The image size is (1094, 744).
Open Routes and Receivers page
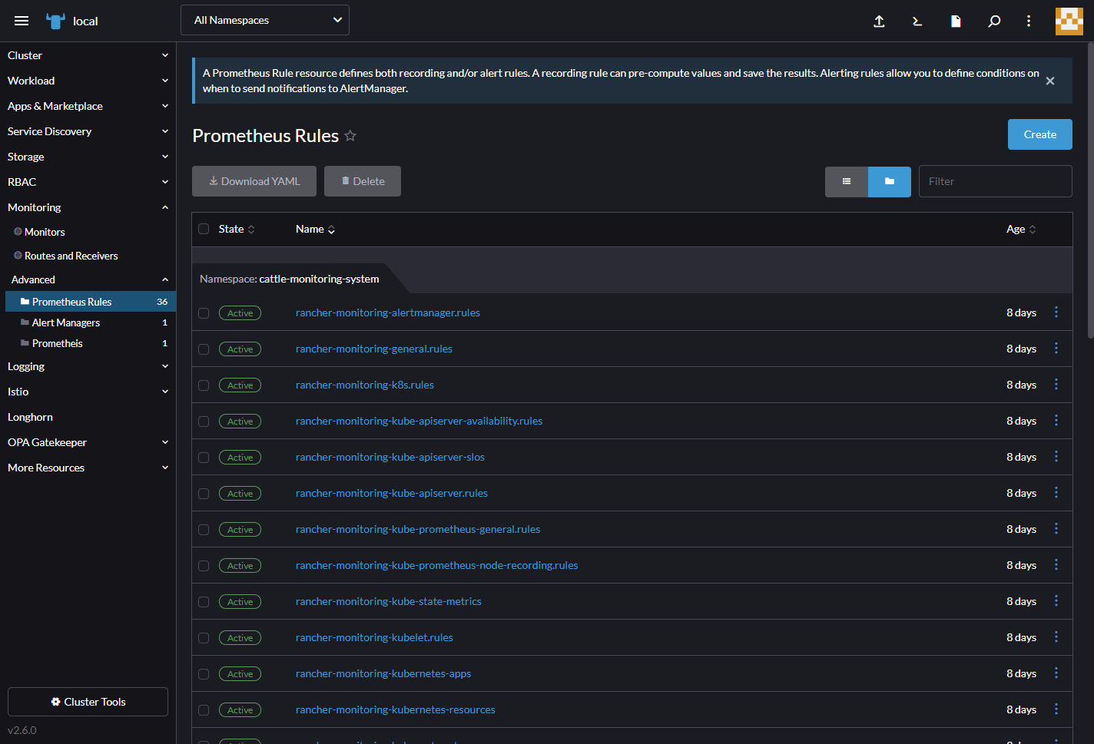click(x=71, y=256)
